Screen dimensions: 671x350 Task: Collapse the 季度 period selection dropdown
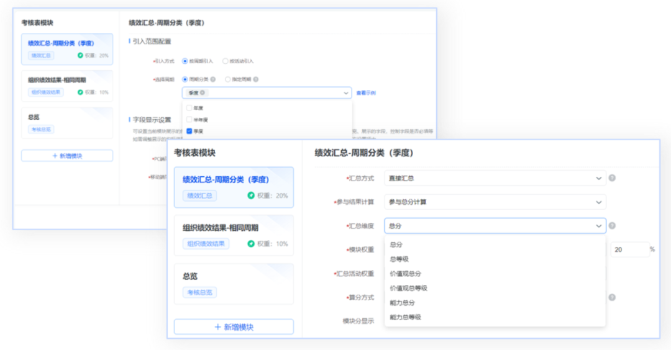click(x=346, y=93)
